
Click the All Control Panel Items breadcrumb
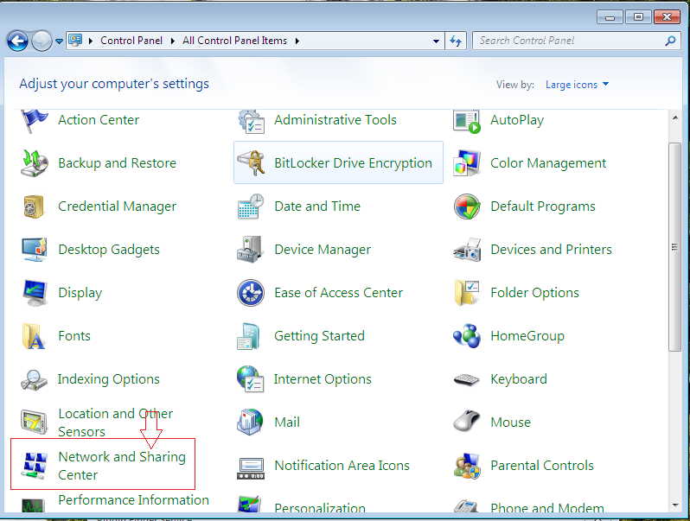click(234, 41)
